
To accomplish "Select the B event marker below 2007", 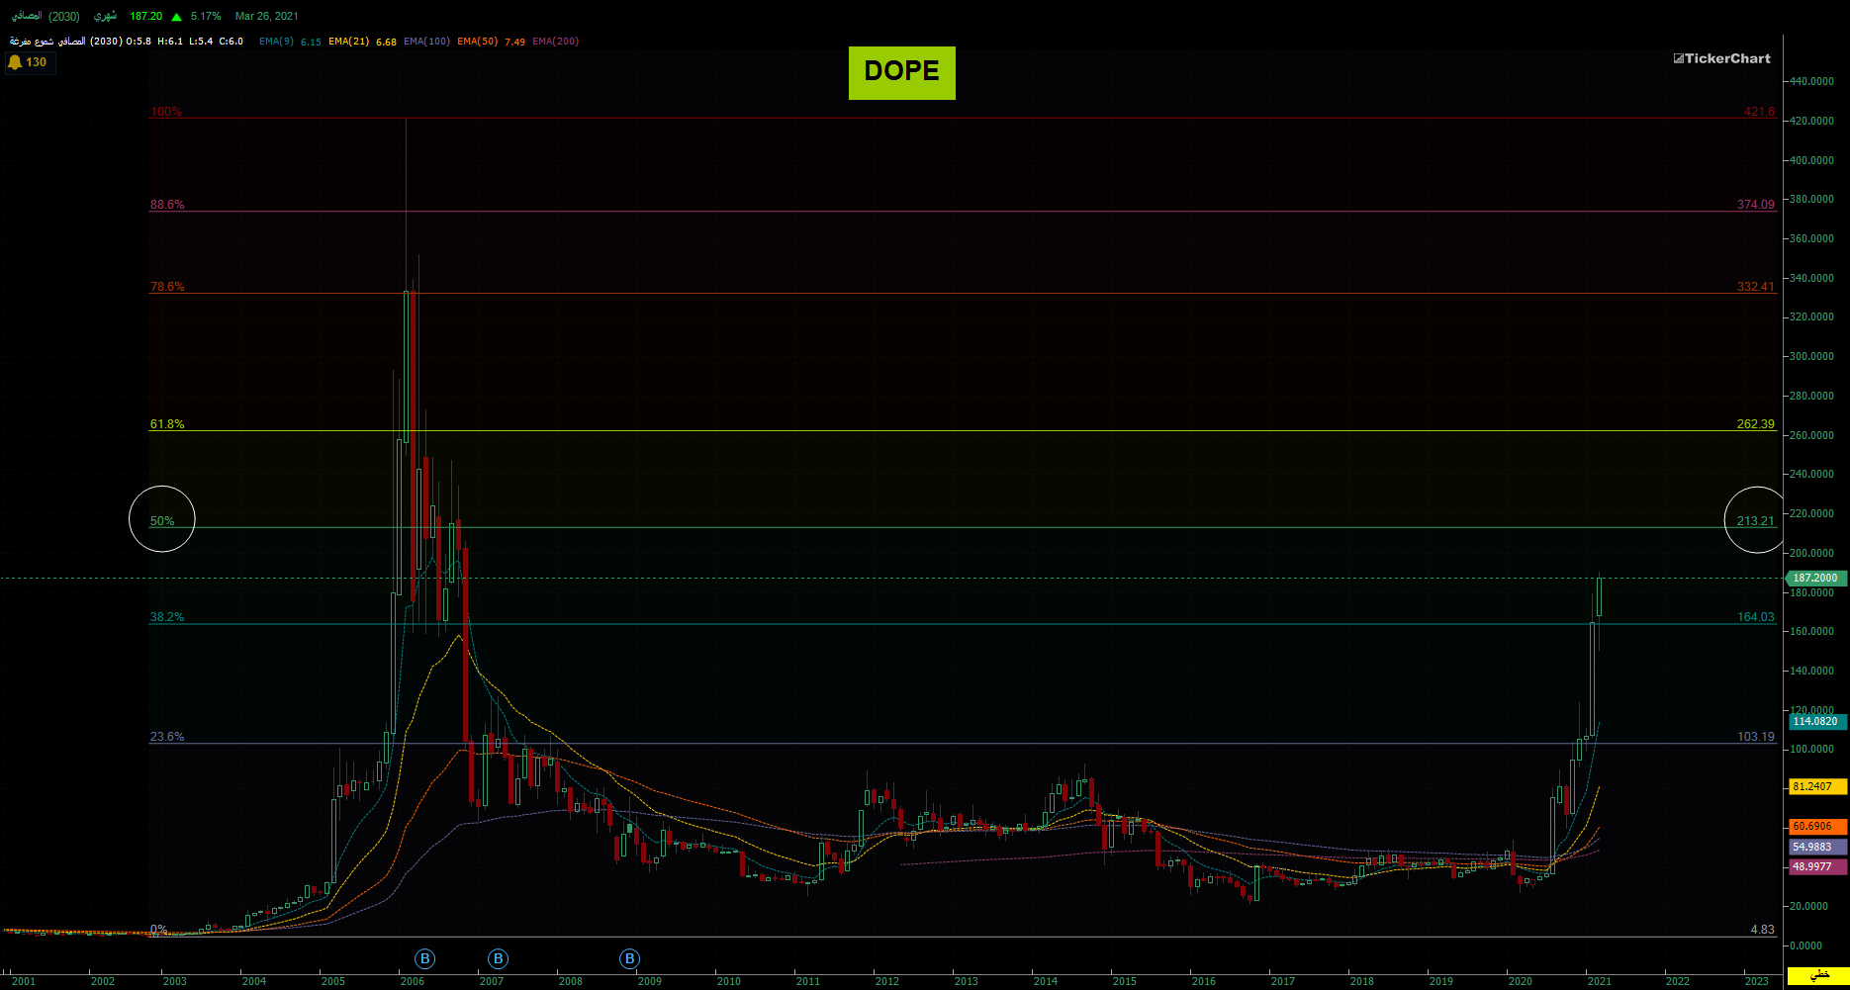I will 498,958.
